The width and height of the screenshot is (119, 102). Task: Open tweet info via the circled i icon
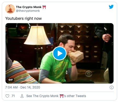pos(112,87)
